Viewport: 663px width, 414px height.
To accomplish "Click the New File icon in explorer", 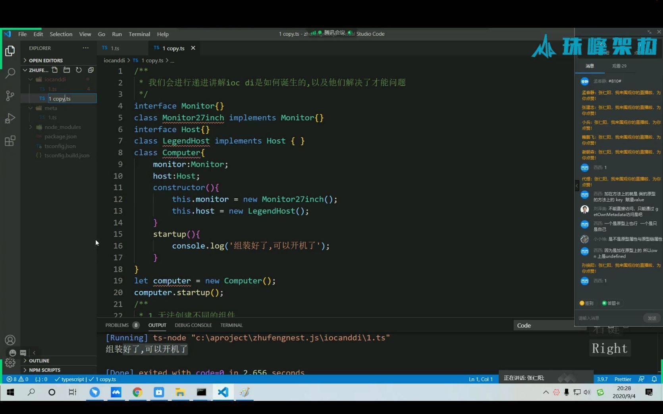I will [x=55, y=70].
